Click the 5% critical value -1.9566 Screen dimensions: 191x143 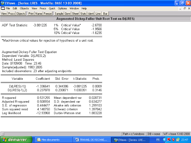click(x=96, y=29)
